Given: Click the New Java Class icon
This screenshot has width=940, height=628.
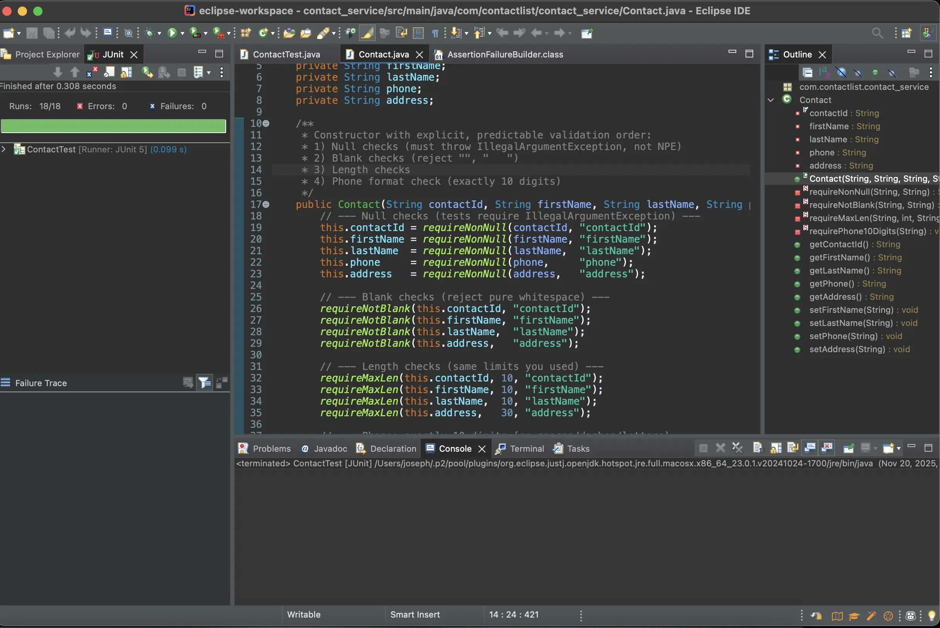Looking at the screenshot, I should pyautogui.click(x=263, y=33).
